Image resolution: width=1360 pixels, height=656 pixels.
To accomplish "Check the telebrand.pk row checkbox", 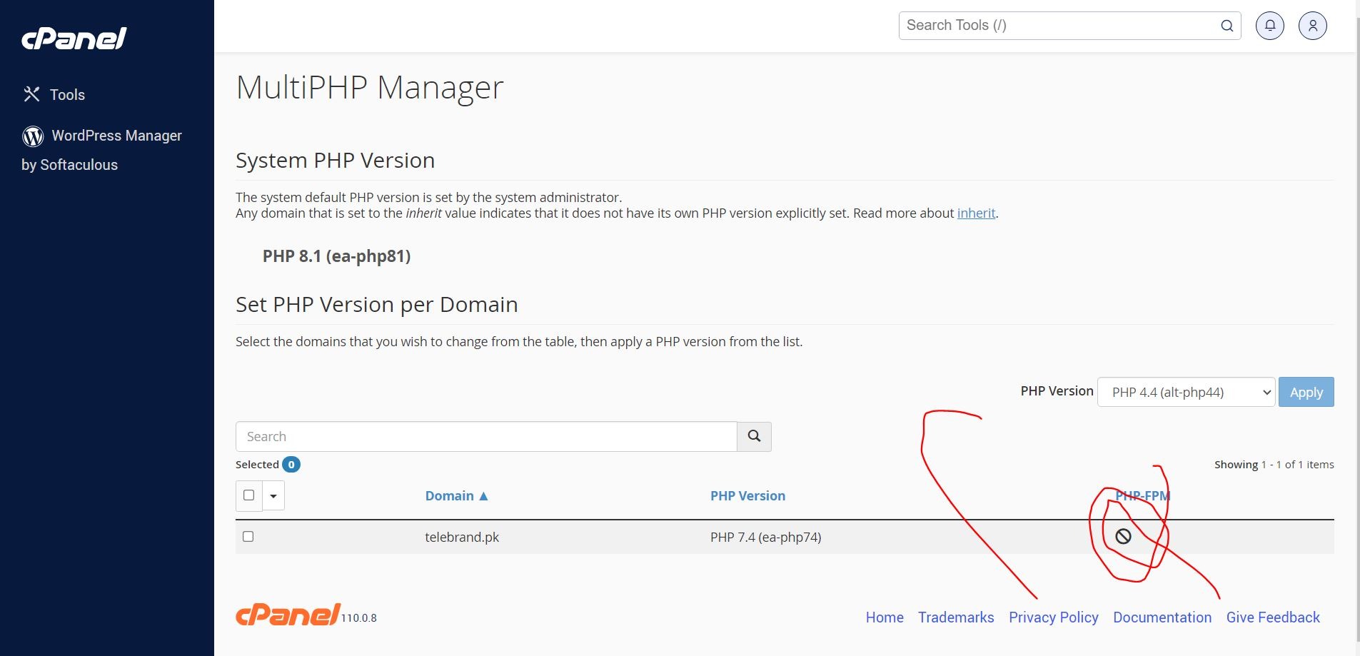I will tap(248, 537).
